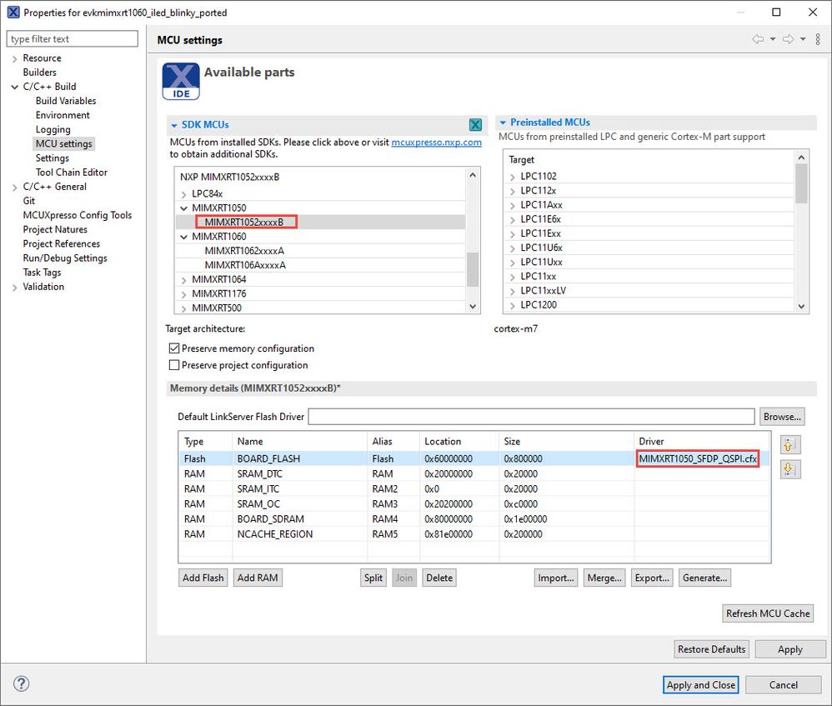Collapse the MIMXRT1050 group
Viewport: 832px width, 706px height.
183,208
